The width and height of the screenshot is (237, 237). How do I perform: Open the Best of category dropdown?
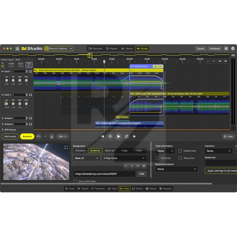[87, 158]
